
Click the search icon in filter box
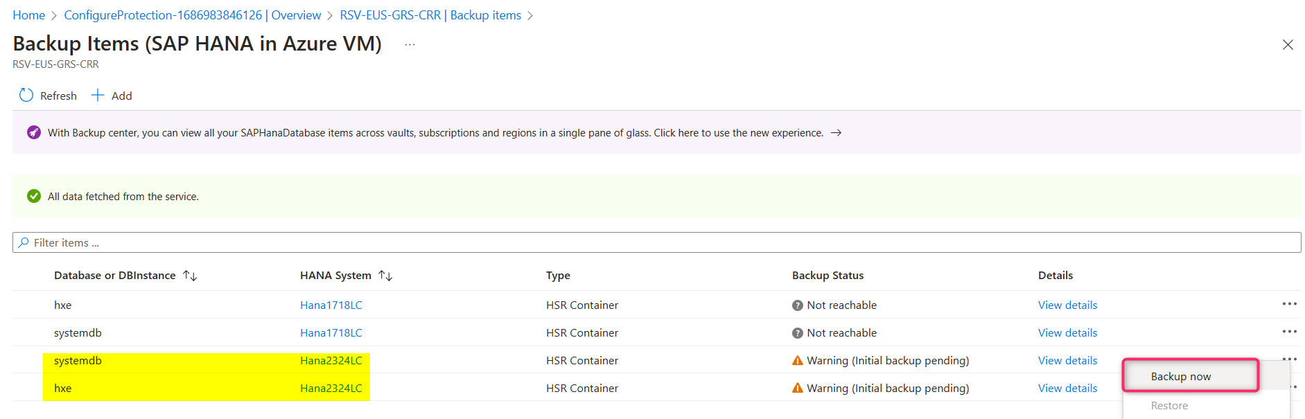[x=24, y=242]
